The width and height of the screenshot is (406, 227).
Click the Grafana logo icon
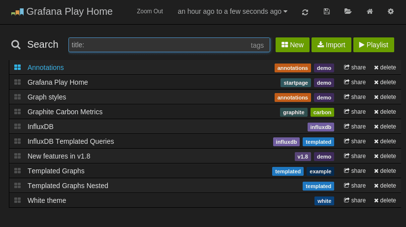(x=17, y=11)
